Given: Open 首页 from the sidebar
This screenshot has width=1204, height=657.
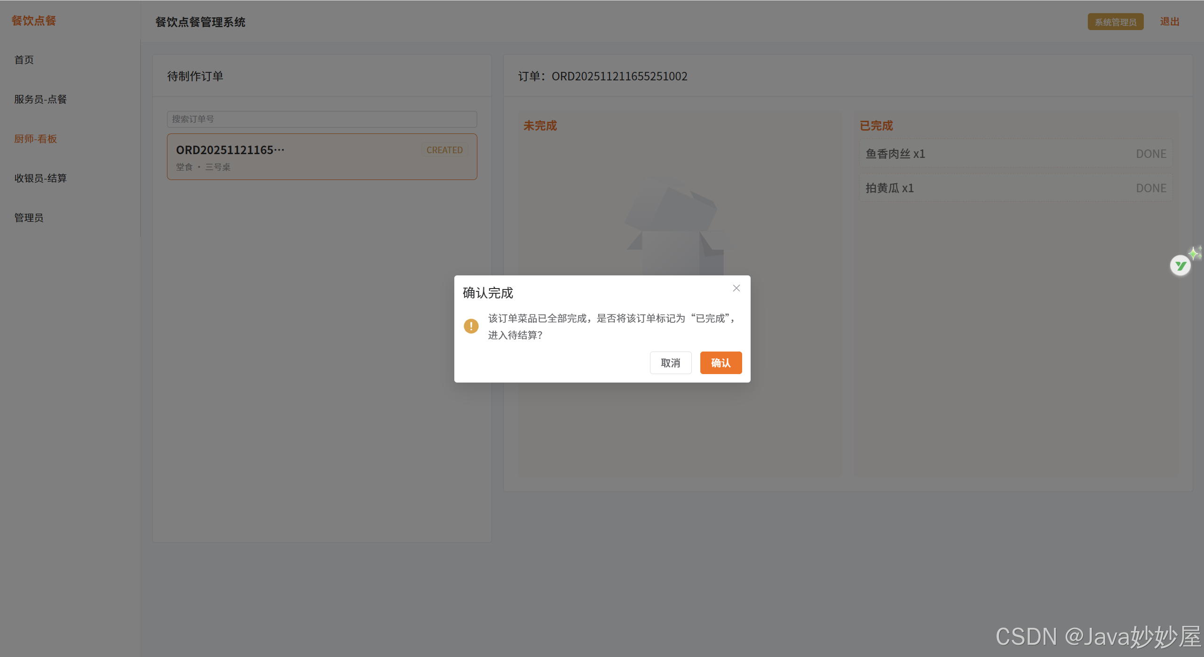Looking at the screenshot, I should pyautogui.click(x=24, y=60).
